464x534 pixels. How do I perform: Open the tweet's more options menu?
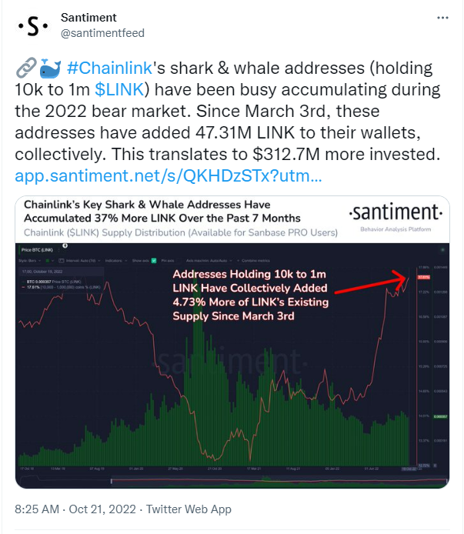pos(439,17)
